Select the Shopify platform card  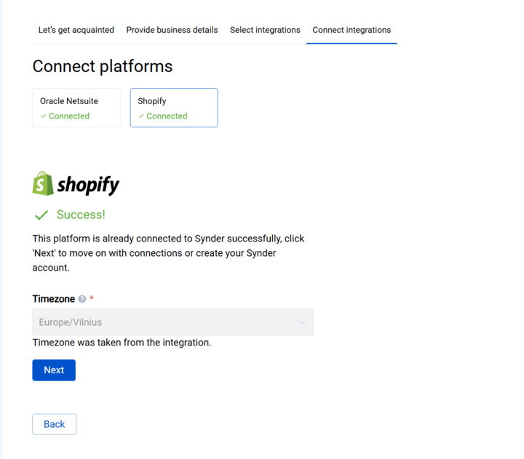(x=174, y=108)
